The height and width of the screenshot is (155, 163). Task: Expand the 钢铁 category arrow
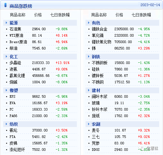89,57
